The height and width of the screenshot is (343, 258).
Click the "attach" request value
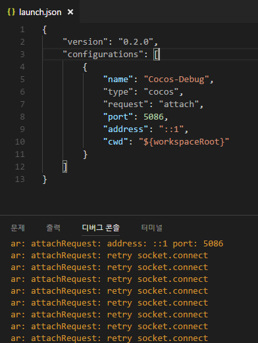pyautogui.click(x=179, y=104)
